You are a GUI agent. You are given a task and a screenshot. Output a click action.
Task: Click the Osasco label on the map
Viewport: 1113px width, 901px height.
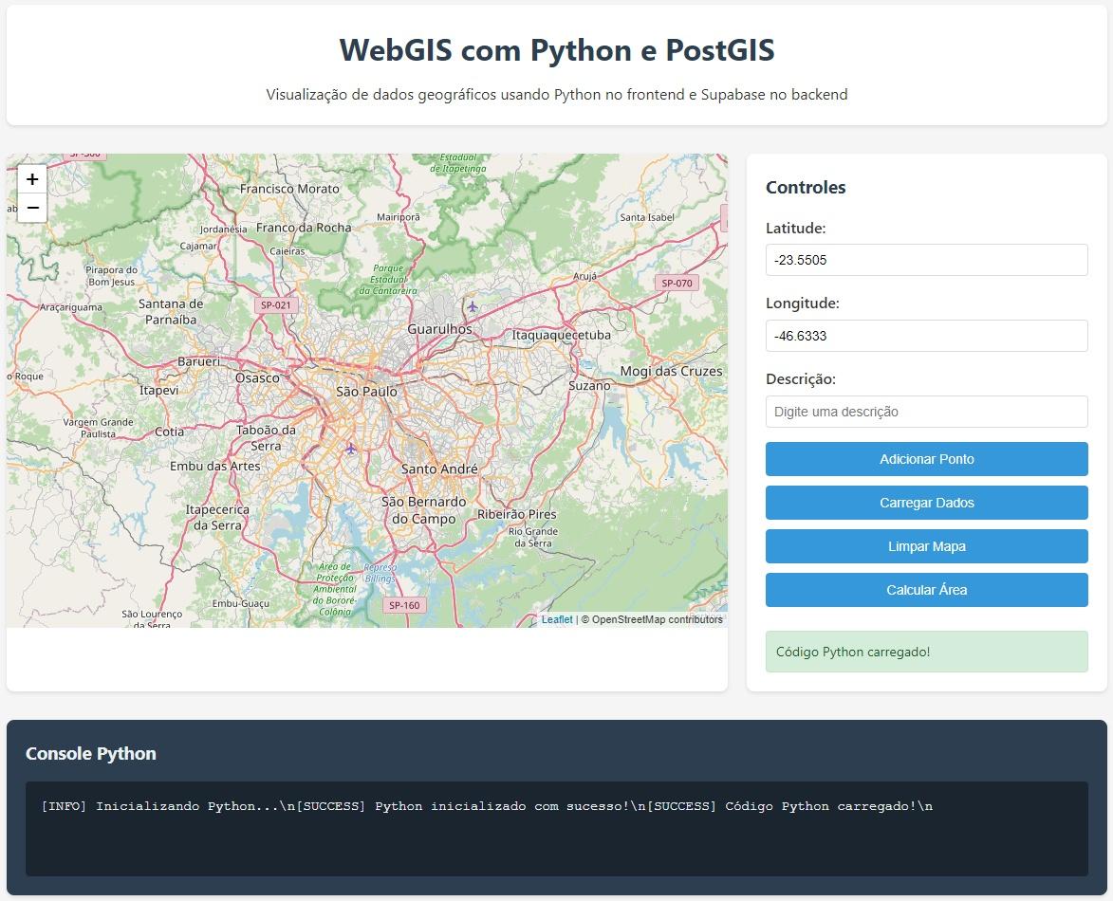click(x=257, y=378)
